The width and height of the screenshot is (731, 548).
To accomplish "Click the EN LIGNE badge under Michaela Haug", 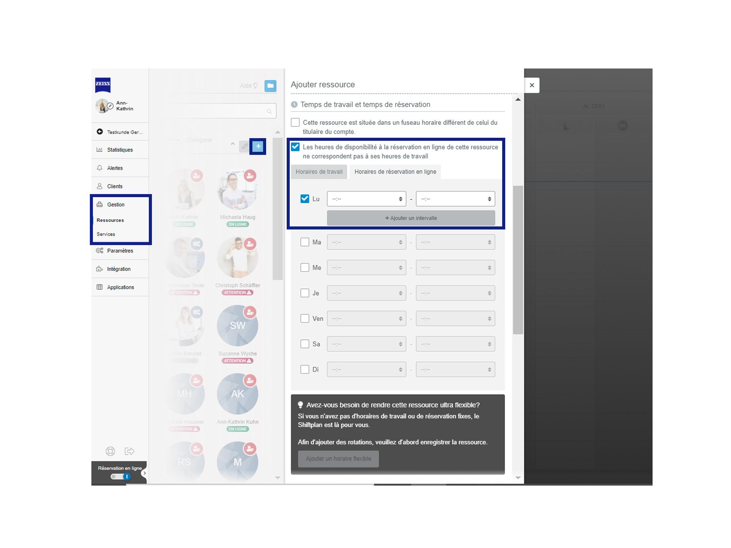I will (x=238, y=224).
